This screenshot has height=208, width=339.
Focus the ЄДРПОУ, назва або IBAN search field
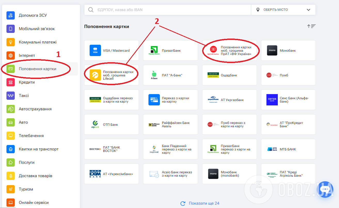pos(168,10)
